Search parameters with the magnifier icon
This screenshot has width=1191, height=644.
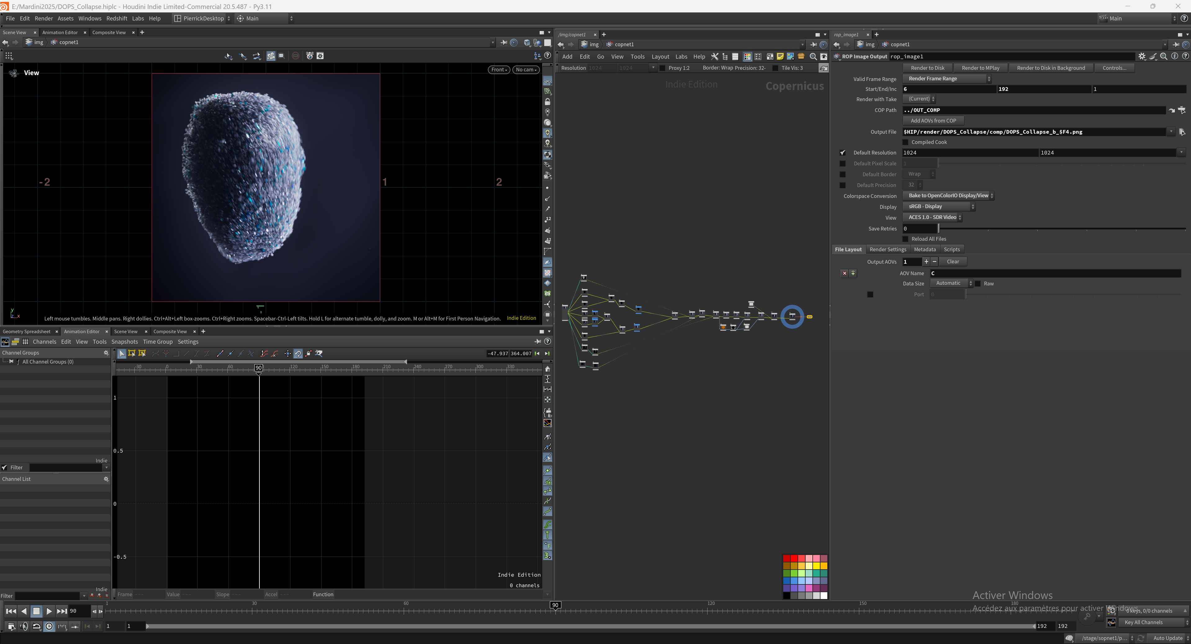pyautogui.click(x=1164, y=56)
